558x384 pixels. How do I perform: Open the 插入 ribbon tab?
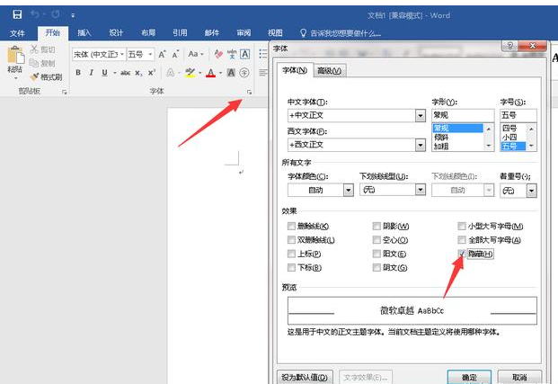(x=84, y=33)
